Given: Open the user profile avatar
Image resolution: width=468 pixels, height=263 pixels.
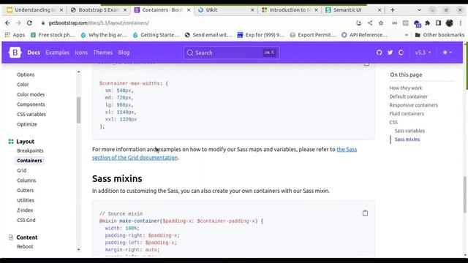Looking at the screenshot, I should (x=449, y=23).
